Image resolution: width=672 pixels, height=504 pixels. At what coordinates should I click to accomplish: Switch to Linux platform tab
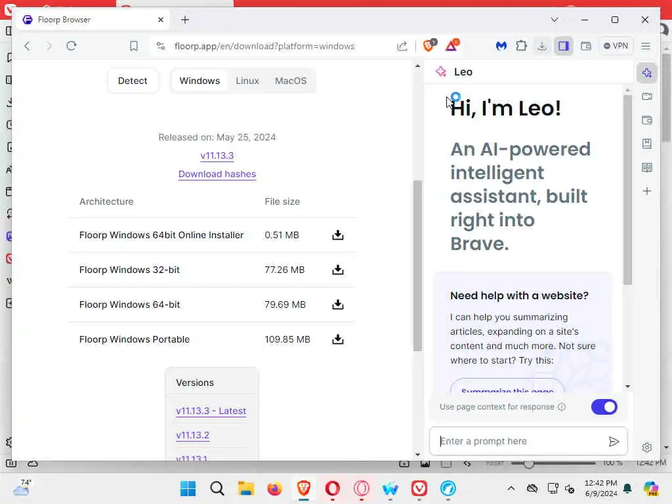[247, 81]
